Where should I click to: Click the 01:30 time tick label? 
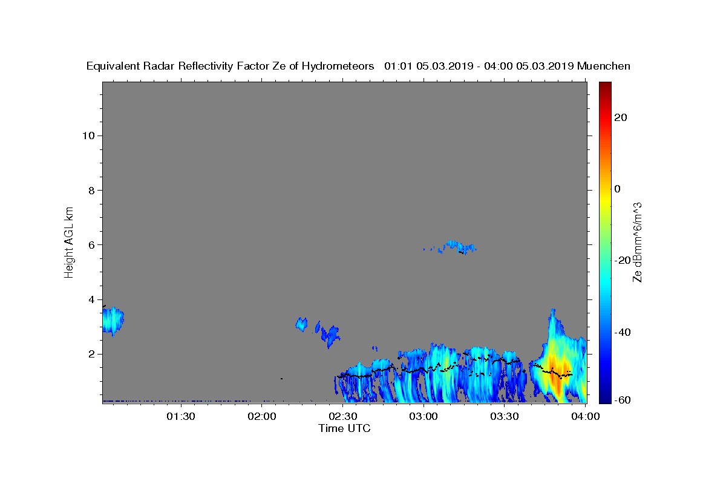pos(180,416)
